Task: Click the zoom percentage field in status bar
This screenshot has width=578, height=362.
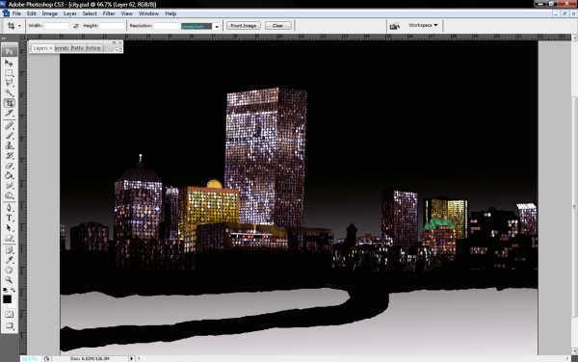Action: click(30, 359)
